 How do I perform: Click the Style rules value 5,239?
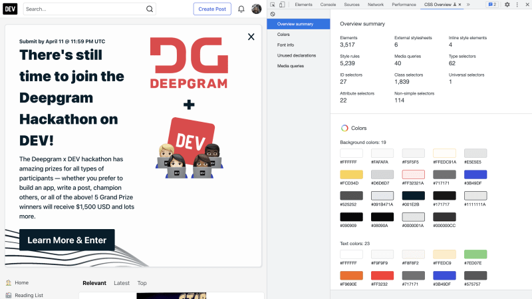coord(347,63)
